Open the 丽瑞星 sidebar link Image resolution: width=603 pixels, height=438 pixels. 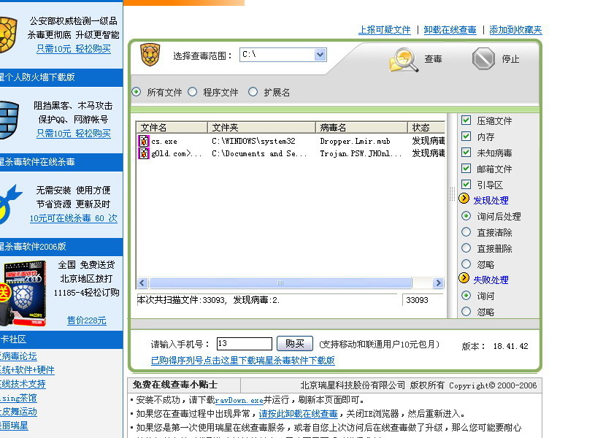(14, 426)
